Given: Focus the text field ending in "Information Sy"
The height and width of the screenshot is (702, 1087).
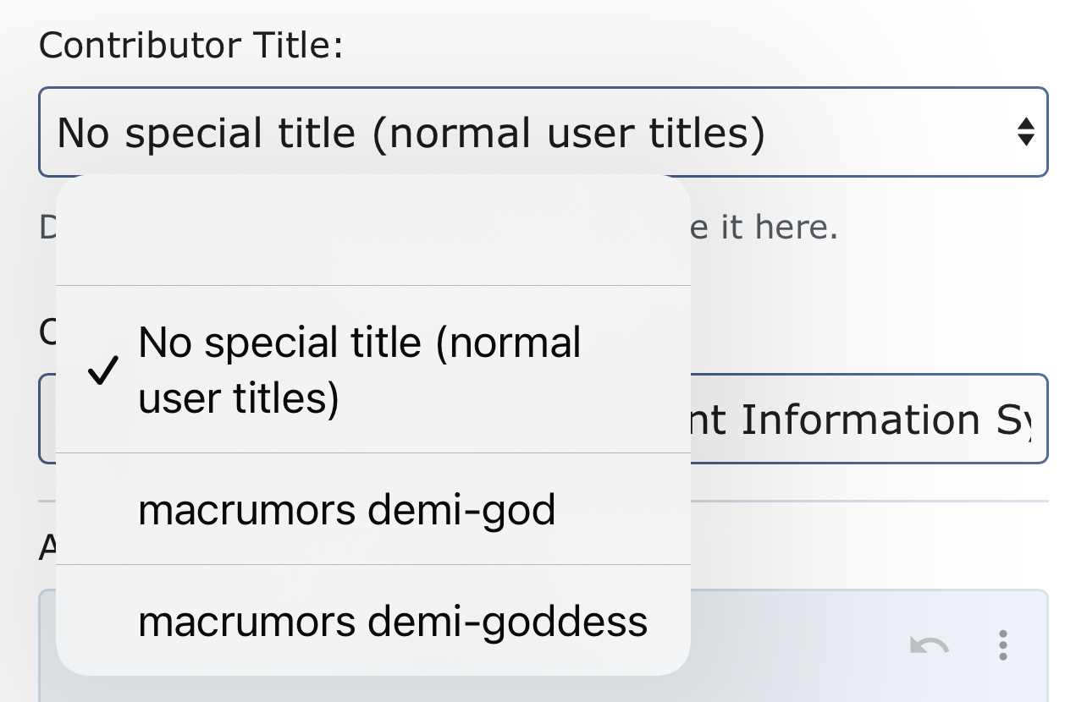Looking at the screenshot, I should point(864,420).
